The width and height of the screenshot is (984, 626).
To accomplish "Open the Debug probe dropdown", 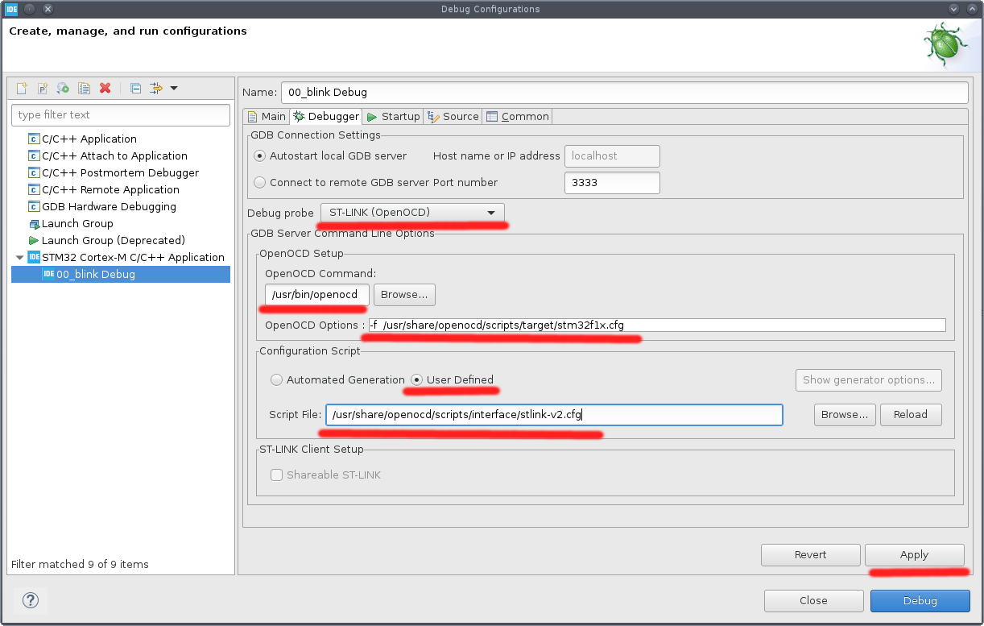I will pos(491,213).
